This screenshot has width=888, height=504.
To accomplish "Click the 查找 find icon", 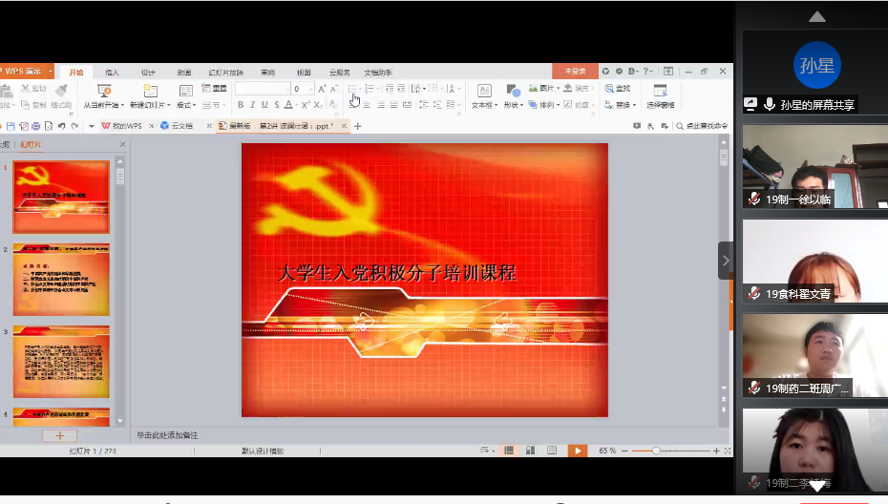I will coord(618,89).
